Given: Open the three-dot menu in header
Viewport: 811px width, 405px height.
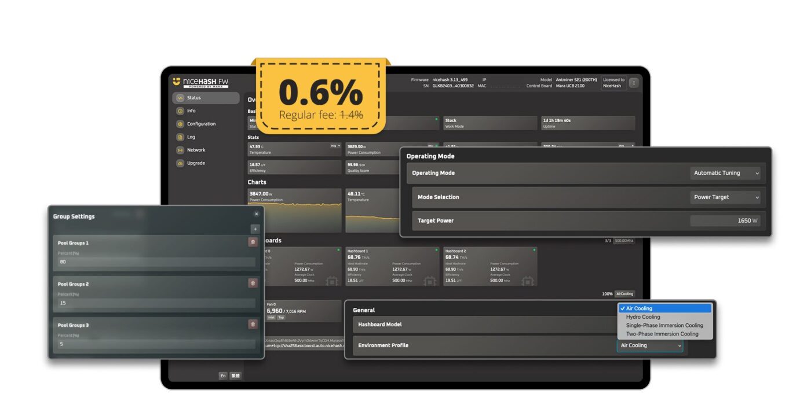Looking at the screenshot, I should click(x=634, y=83).
